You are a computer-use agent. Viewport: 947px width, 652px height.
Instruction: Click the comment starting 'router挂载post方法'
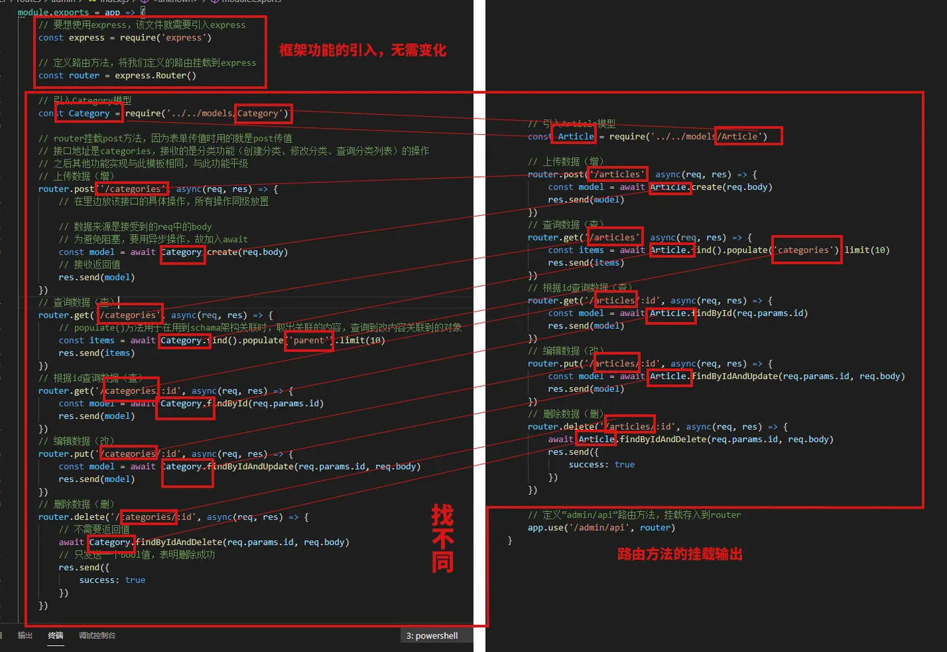(166, 138)
